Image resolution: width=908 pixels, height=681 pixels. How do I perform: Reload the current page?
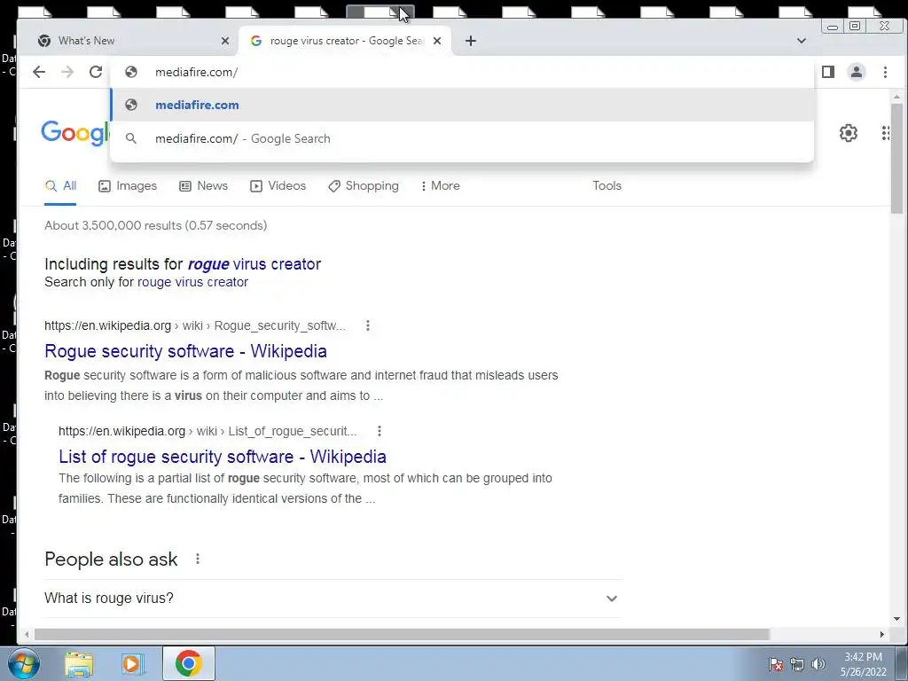tap(96, 72)
